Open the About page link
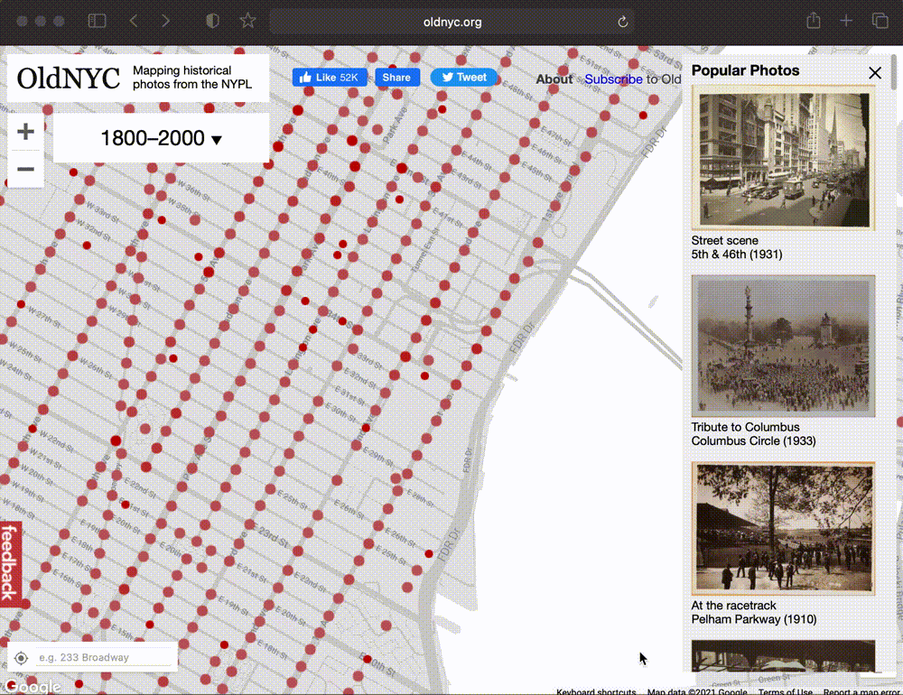Screen dimensions: 903x695 click(554, 79)
